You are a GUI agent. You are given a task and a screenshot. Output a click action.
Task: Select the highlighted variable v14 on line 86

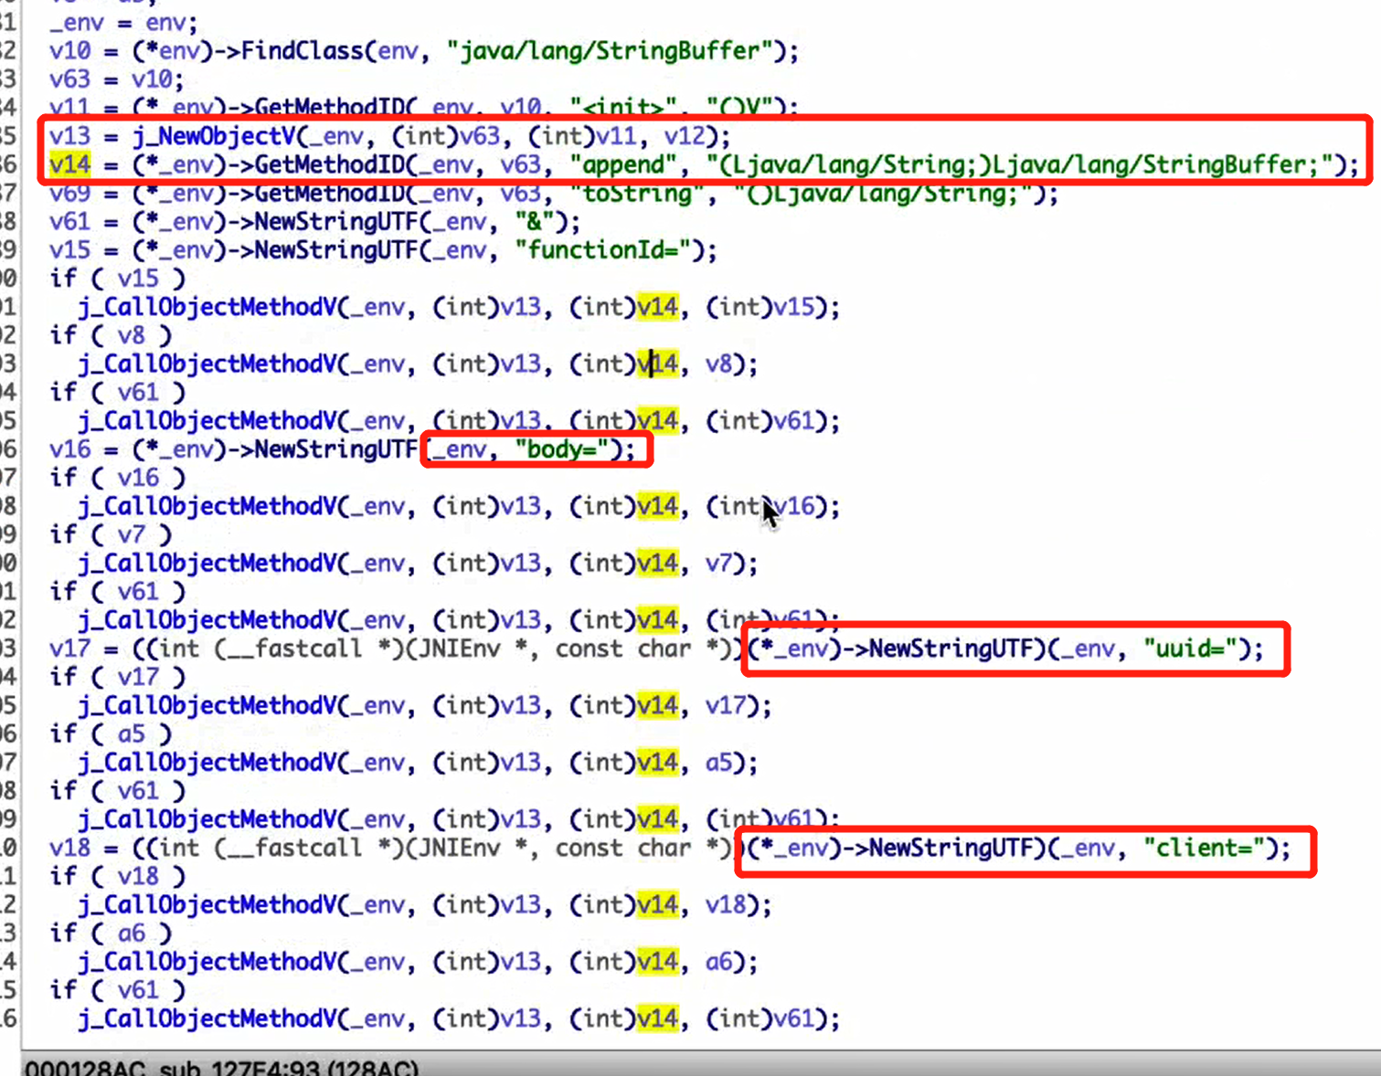65,164
